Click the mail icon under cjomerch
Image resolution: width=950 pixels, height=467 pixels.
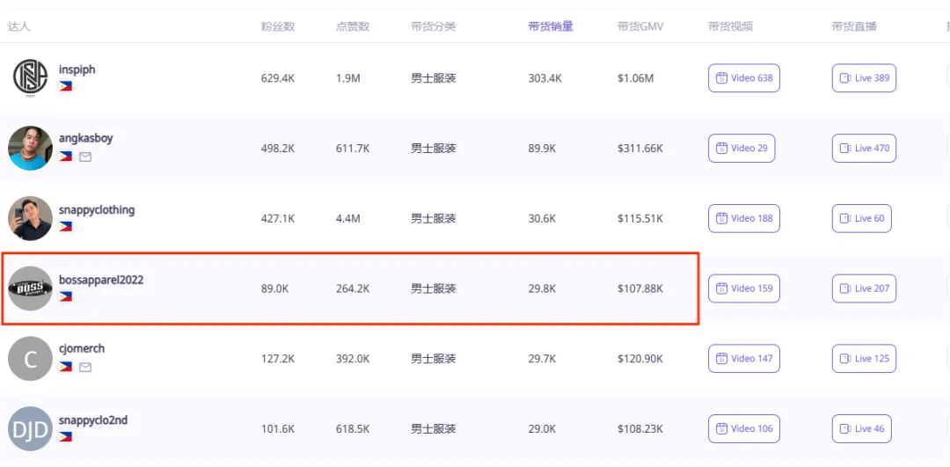[85, 367]
